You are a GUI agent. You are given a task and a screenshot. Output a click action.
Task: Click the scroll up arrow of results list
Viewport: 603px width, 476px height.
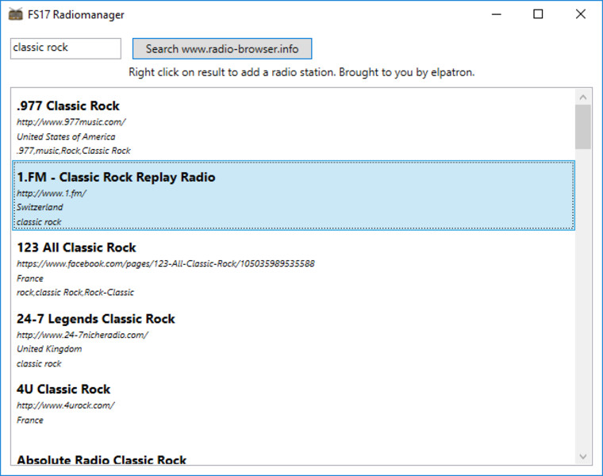pyautogui.click(x=583, y=97)
